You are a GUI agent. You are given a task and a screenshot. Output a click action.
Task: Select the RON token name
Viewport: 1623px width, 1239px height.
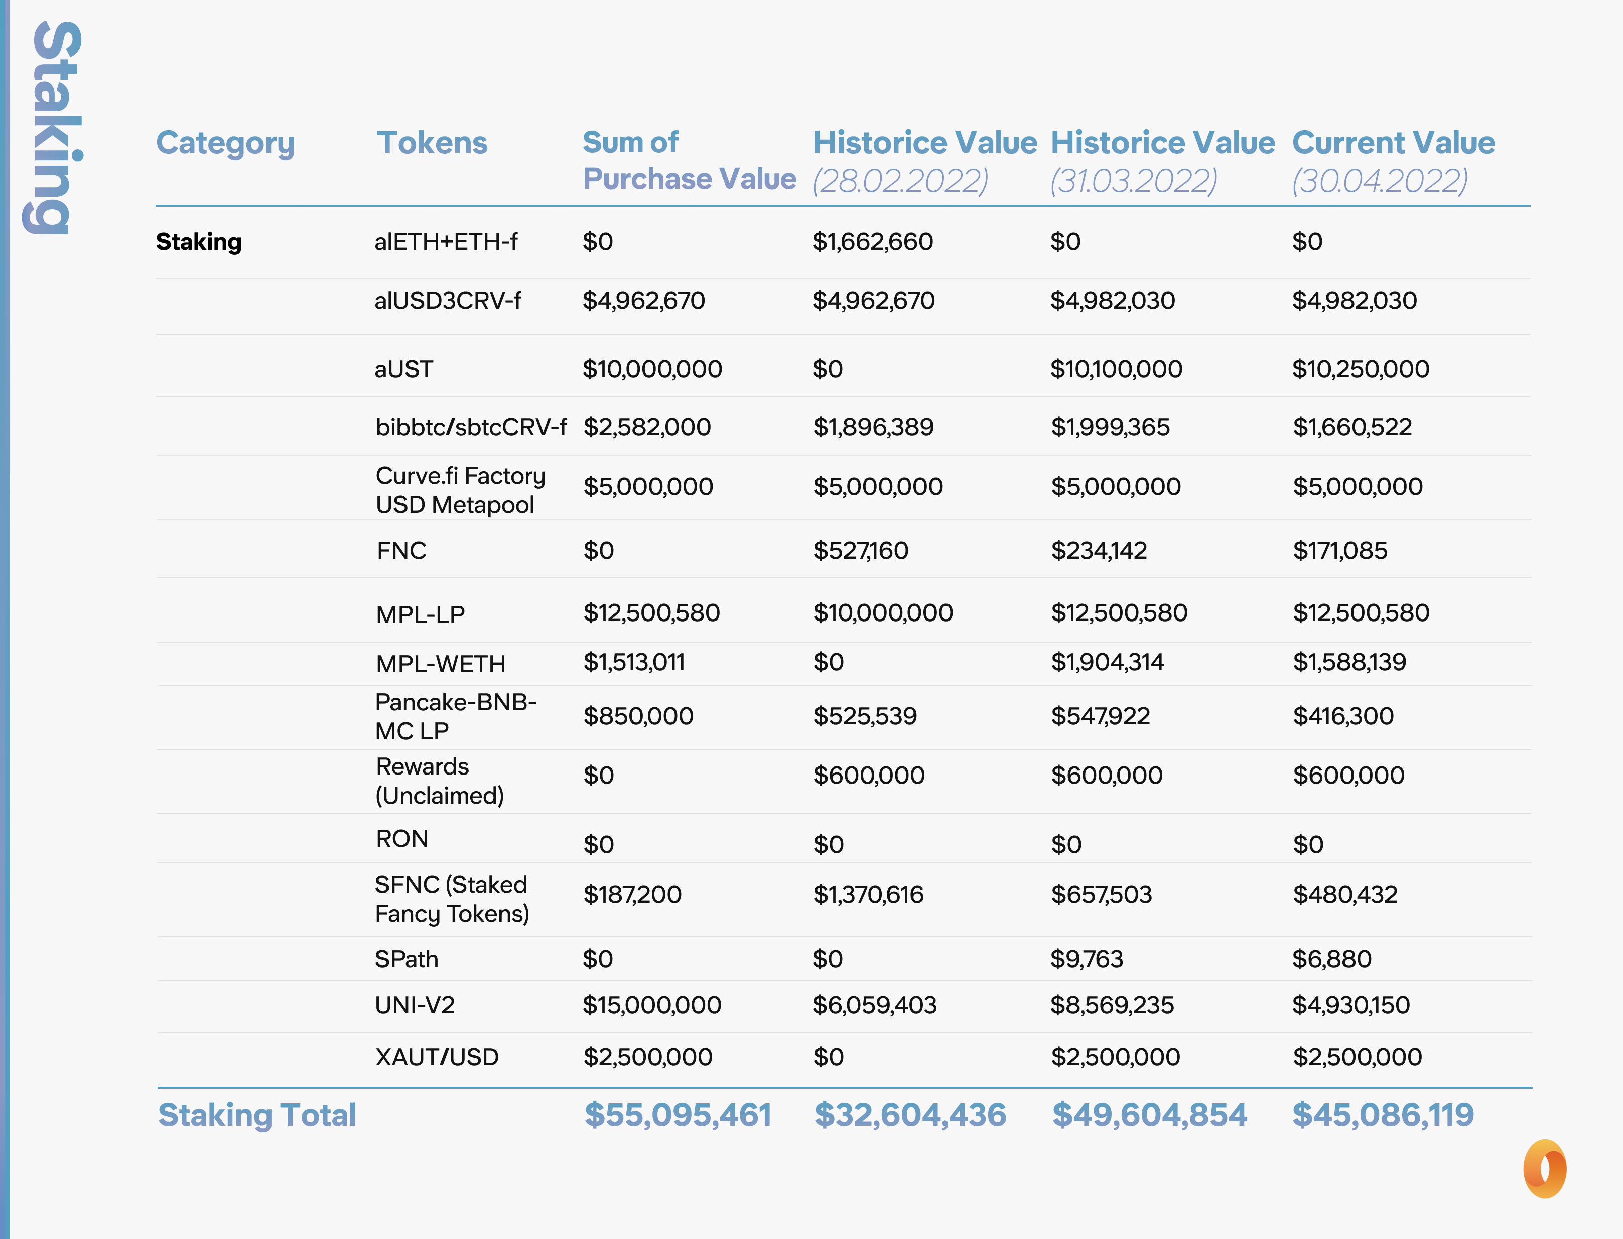click(402, 839)
